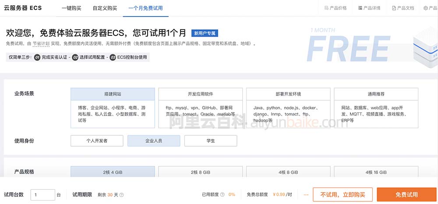438x204 pixels.
Task: Open the 一键购买 tab
Action: click(x=71, y=8)
